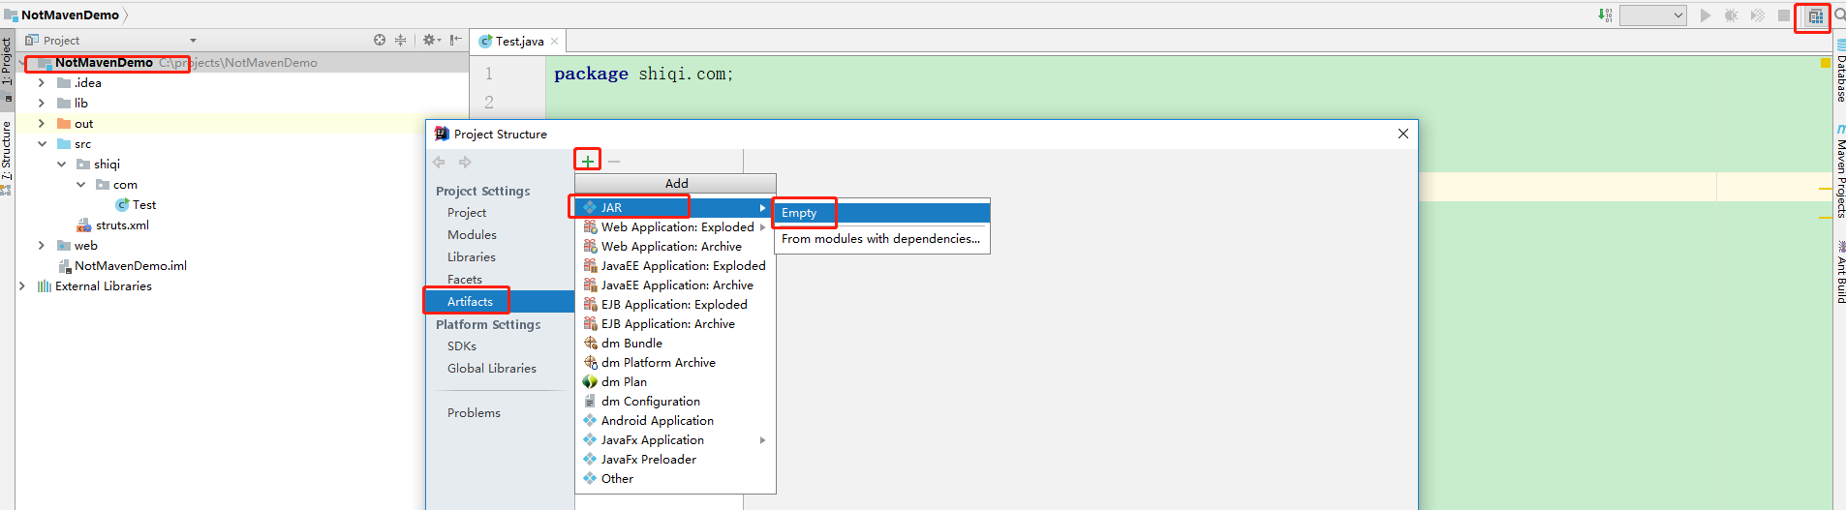This screenshot has width=1846, height=510.
Task: Expand External Libraries node
Action: 22,286
